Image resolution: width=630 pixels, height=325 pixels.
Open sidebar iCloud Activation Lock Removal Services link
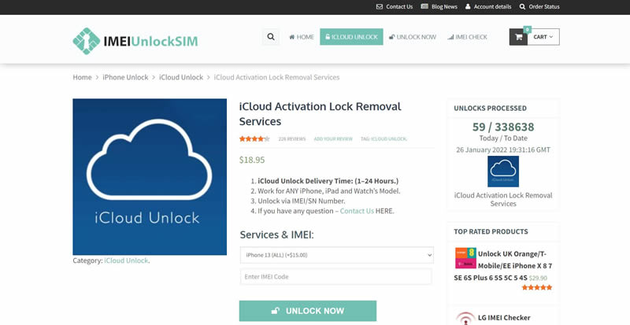[x=503, y=199]
